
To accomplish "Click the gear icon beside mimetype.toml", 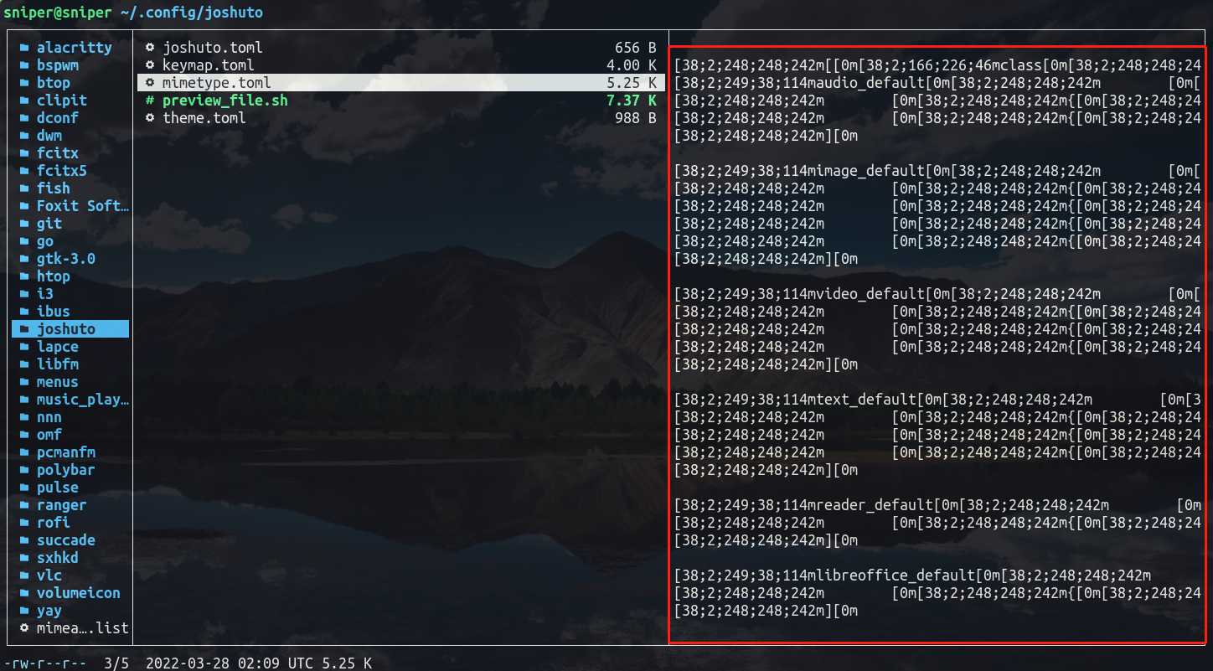I will pyautogui.click(x=150, y=83).
